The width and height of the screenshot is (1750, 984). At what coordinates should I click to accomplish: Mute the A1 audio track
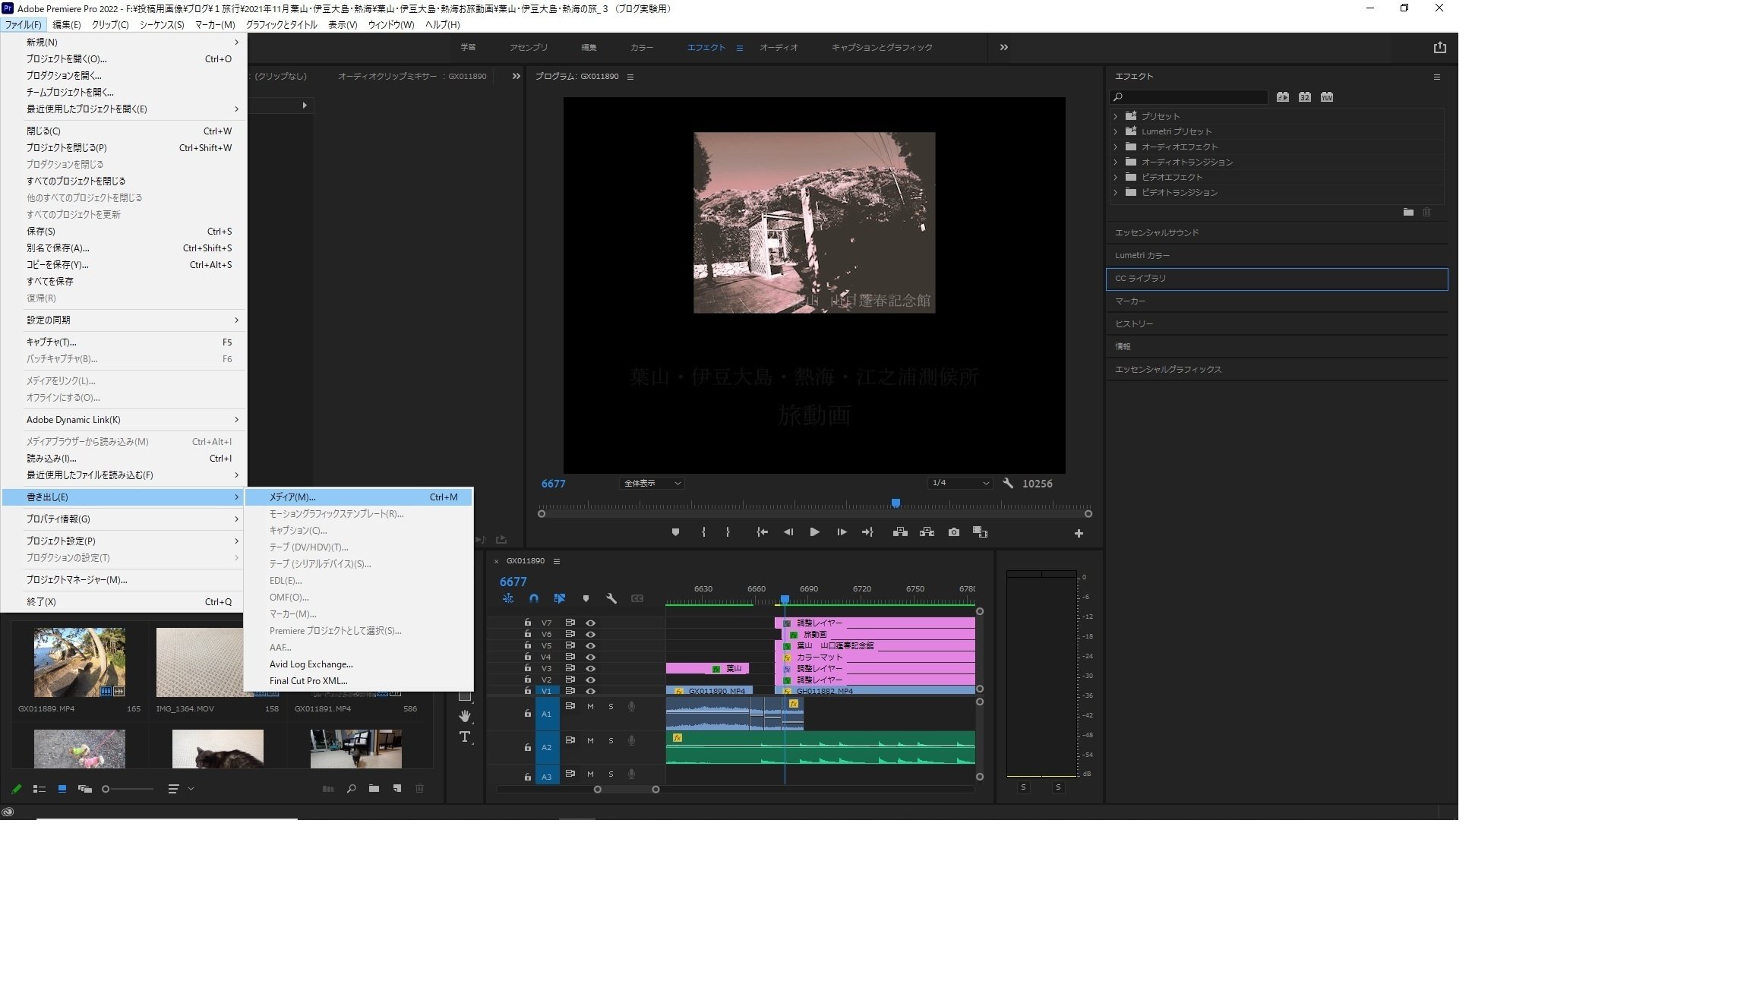click(x=590, y=706)
